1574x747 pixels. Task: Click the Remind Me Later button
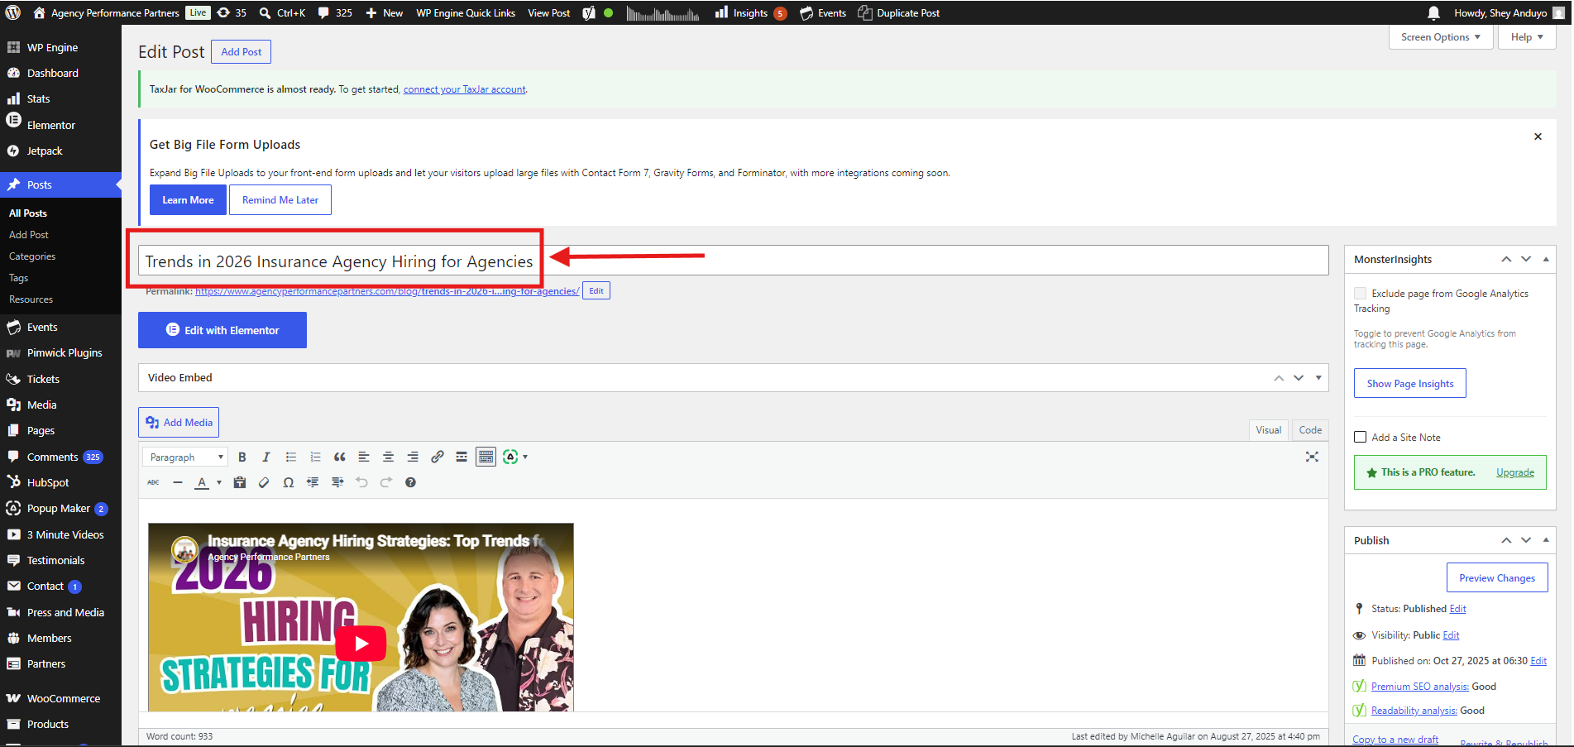(280, 199)
